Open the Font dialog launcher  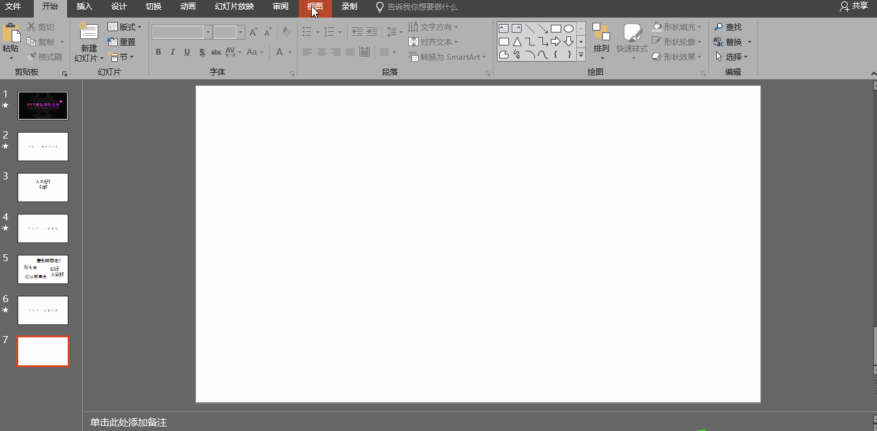(x=292, y=74)
